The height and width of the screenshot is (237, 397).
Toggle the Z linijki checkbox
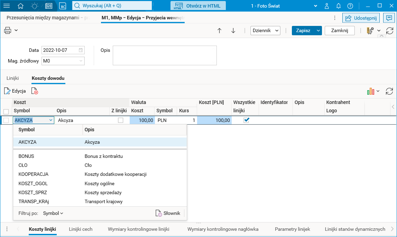click(120, 120)
